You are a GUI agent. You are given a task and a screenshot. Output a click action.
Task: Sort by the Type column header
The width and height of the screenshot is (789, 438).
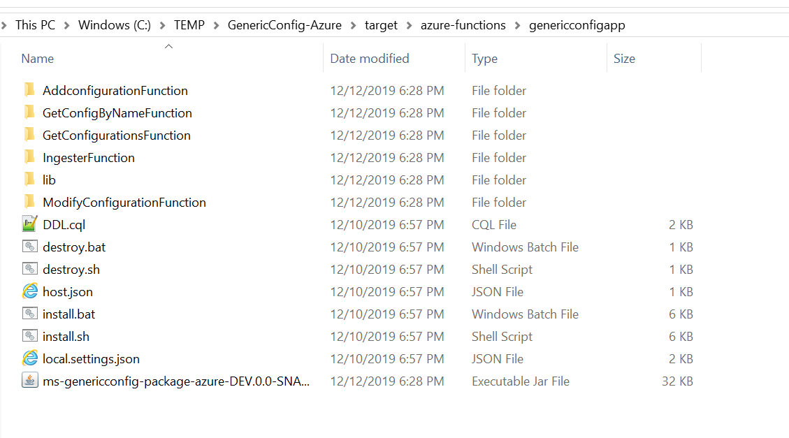point(484,59)
